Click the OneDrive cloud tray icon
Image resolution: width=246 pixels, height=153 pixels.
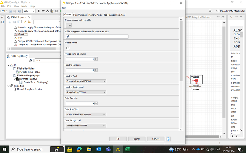(x=198, y=149)
